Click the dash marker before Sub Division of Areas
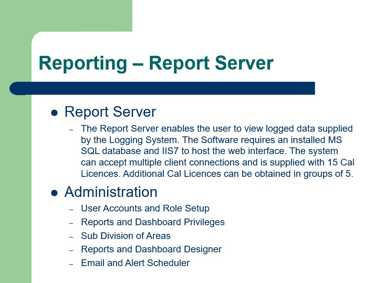Viewport: 378px width, 283px height. click(x=70, y=236)
